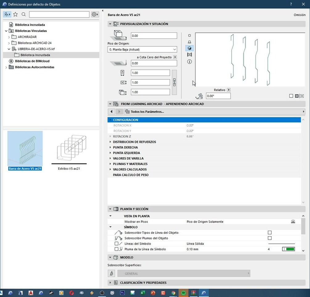Open PowerPoint from the taskbar

153,293
